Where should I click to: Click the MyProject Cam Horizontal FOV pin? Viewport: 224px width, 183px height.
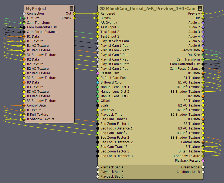click(x=24, y=27)
